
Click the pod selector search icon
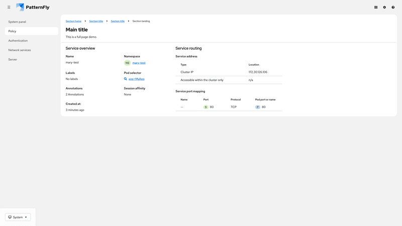(x=125, y=79)
